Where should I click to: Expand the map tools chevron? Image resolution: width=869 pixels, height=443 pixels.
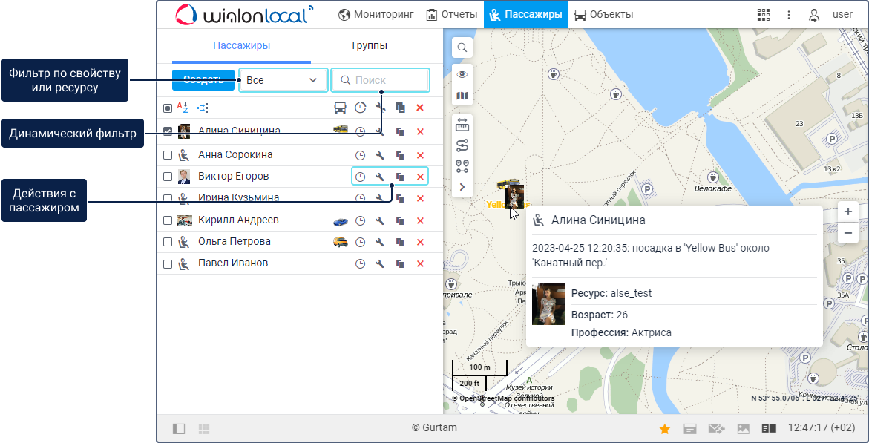point(462,188)
